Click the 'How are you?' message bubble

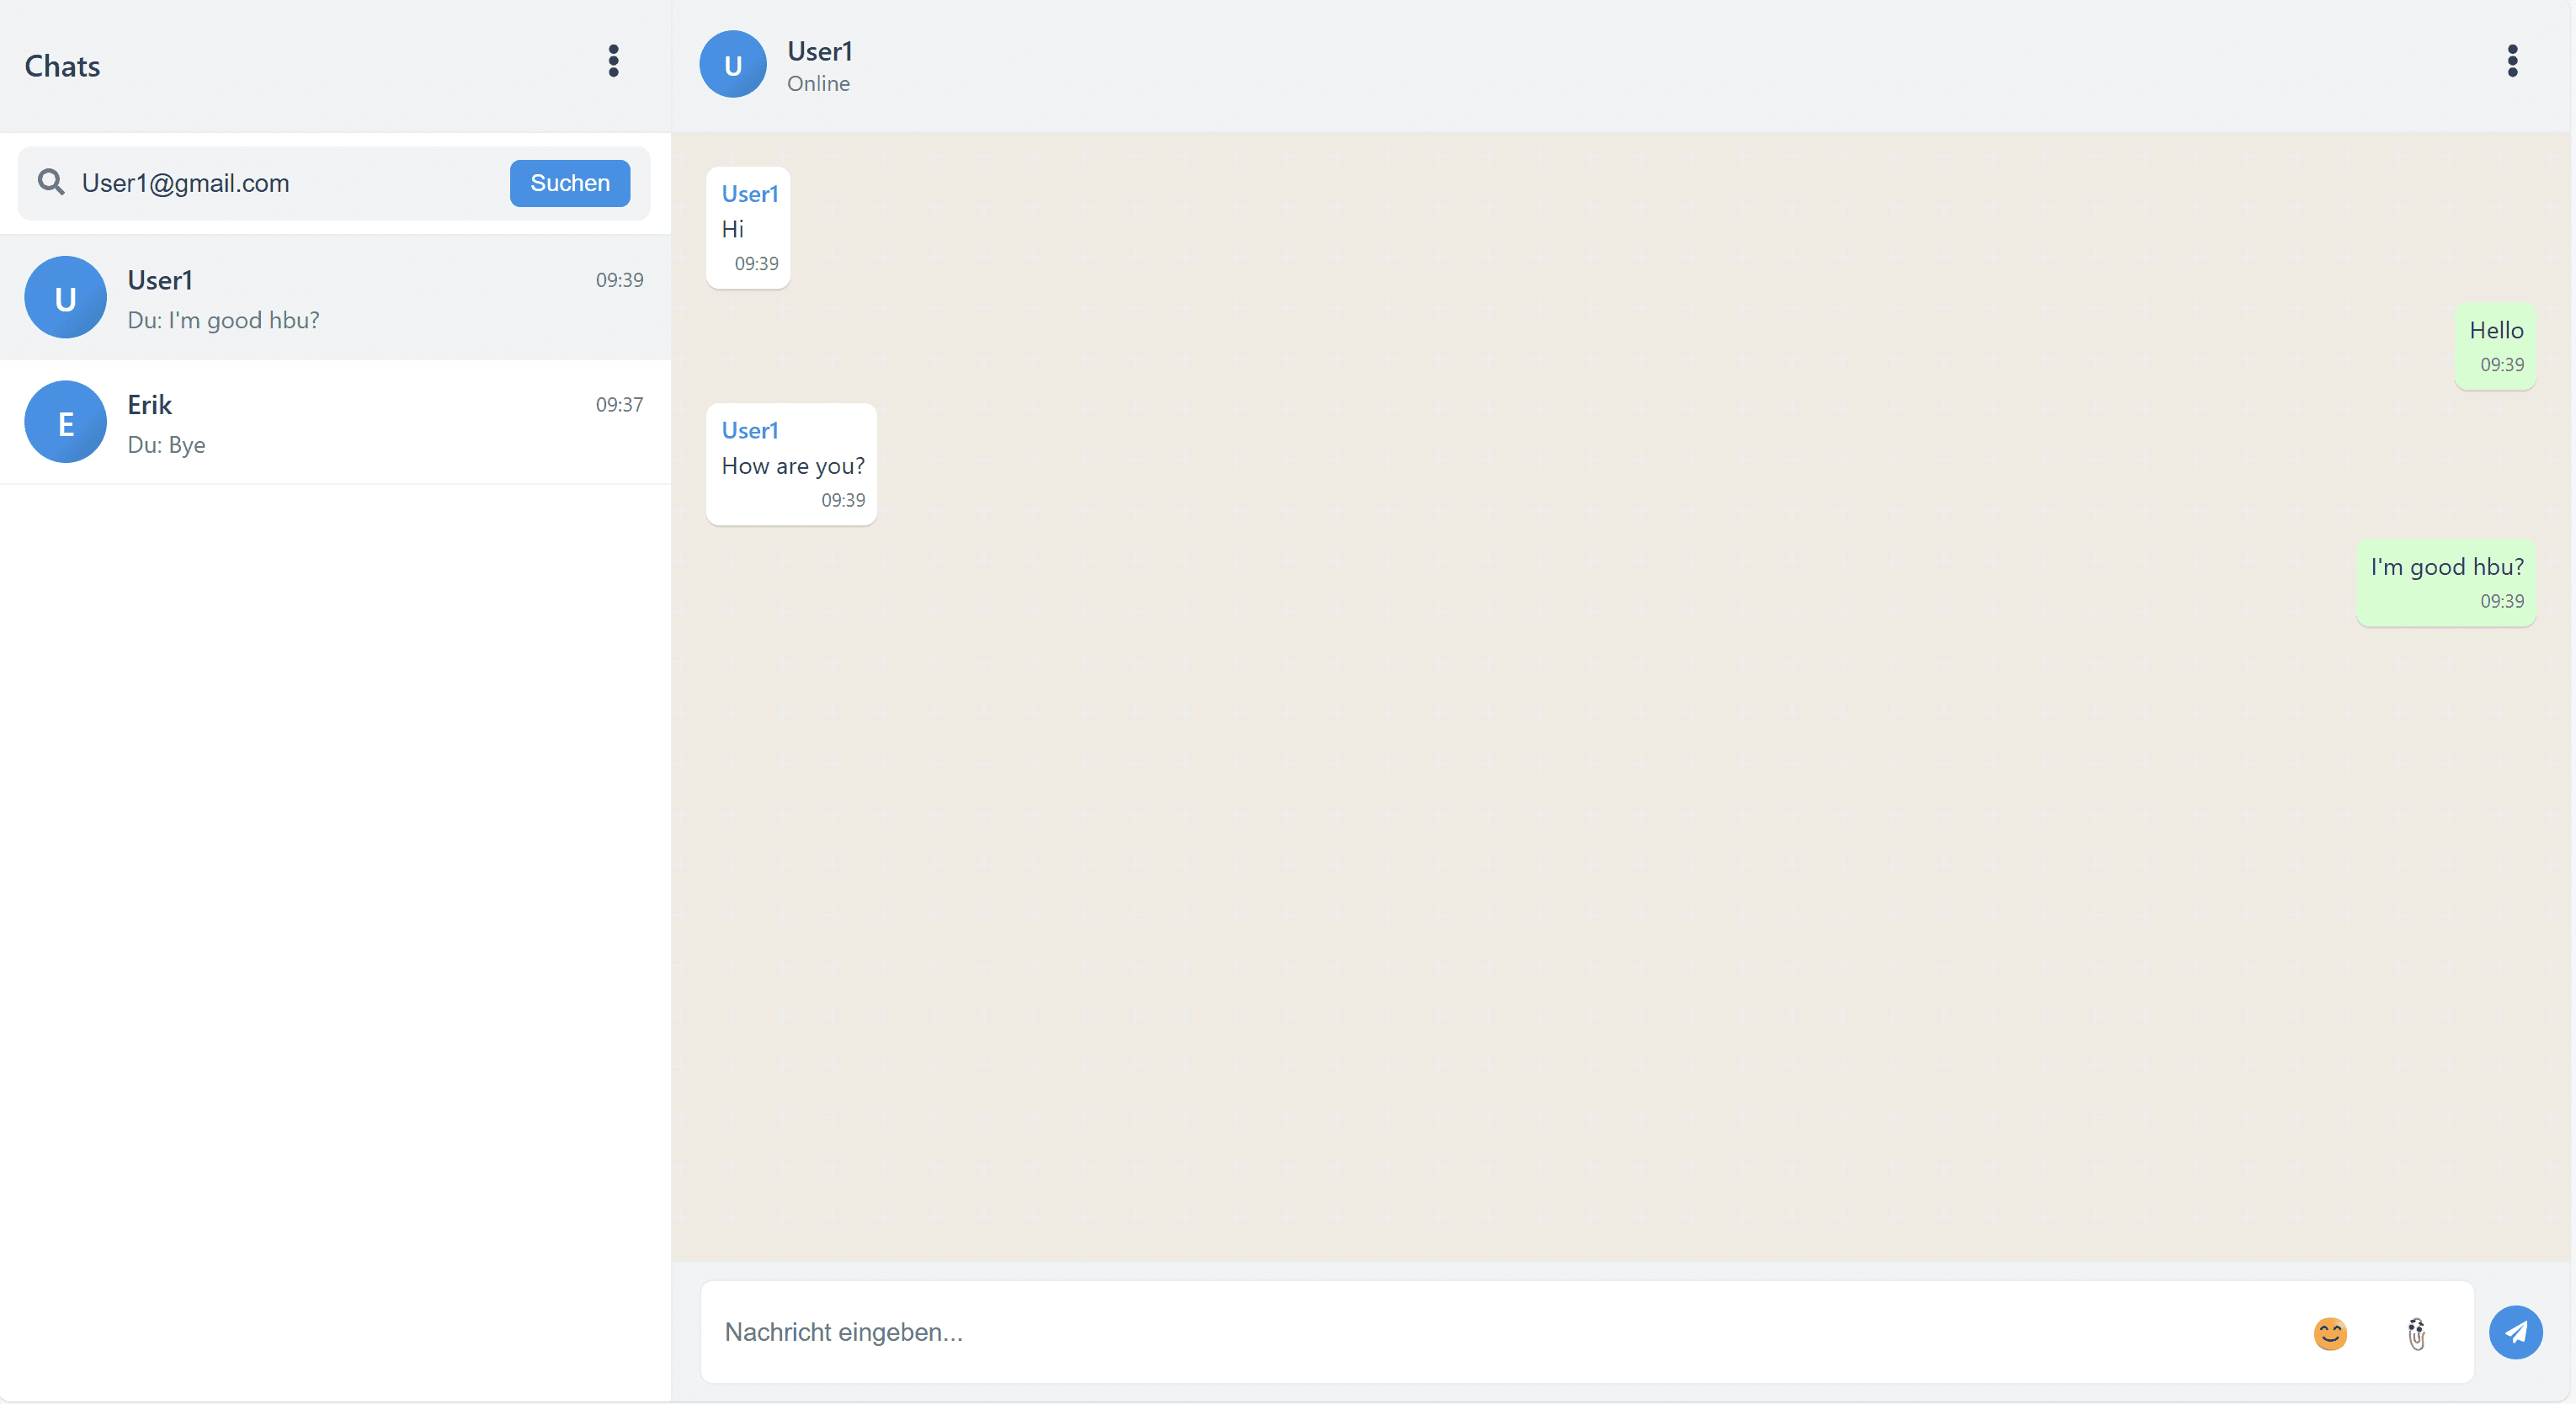click(x=791, y=464)
